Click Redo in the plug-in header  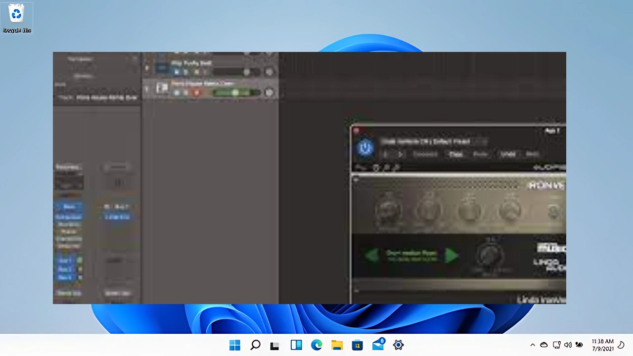click(x=532, y=154)
